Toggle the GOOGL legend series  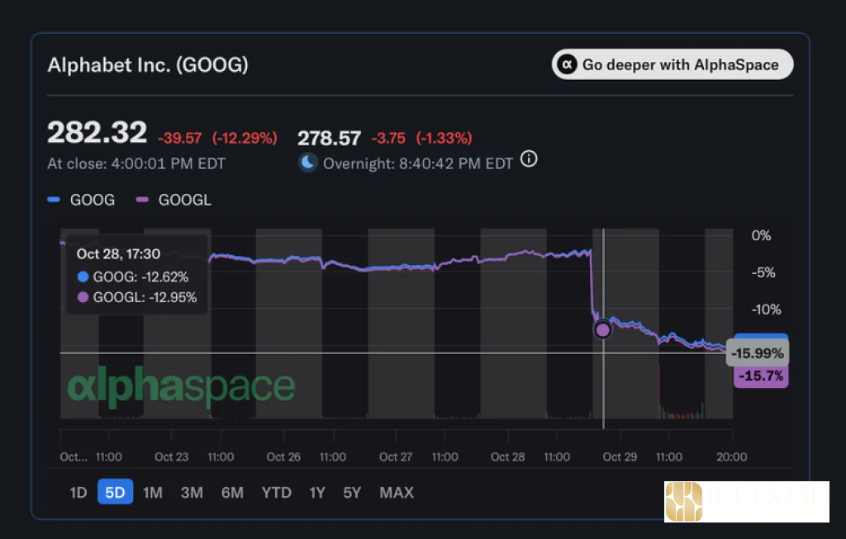click(x=173, y=200)
